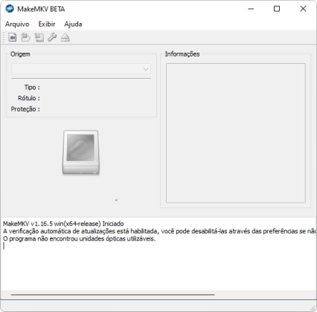
Task: Click log line 'MakeMKV v1.16.5 win(x64-release) Iniciado'
Action: [63, 224]
